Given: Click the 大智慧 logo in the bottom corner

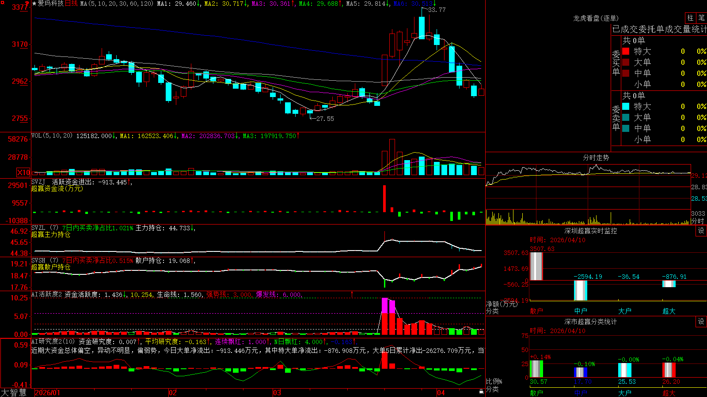Looking at the screenshot, I should tap(14, 392).
